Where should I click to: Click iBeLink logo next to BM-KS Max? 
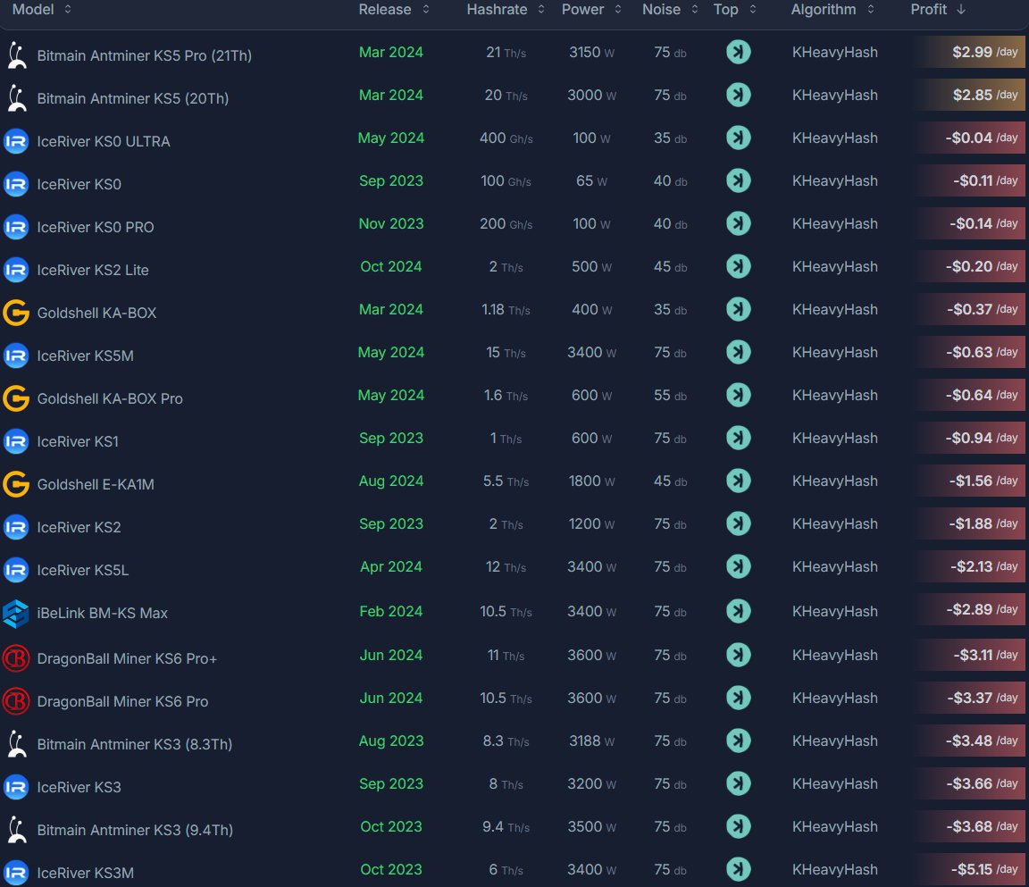16,614
